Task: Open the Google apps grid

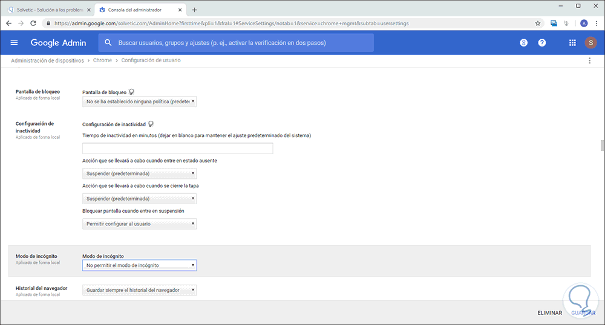Action: 572,43
